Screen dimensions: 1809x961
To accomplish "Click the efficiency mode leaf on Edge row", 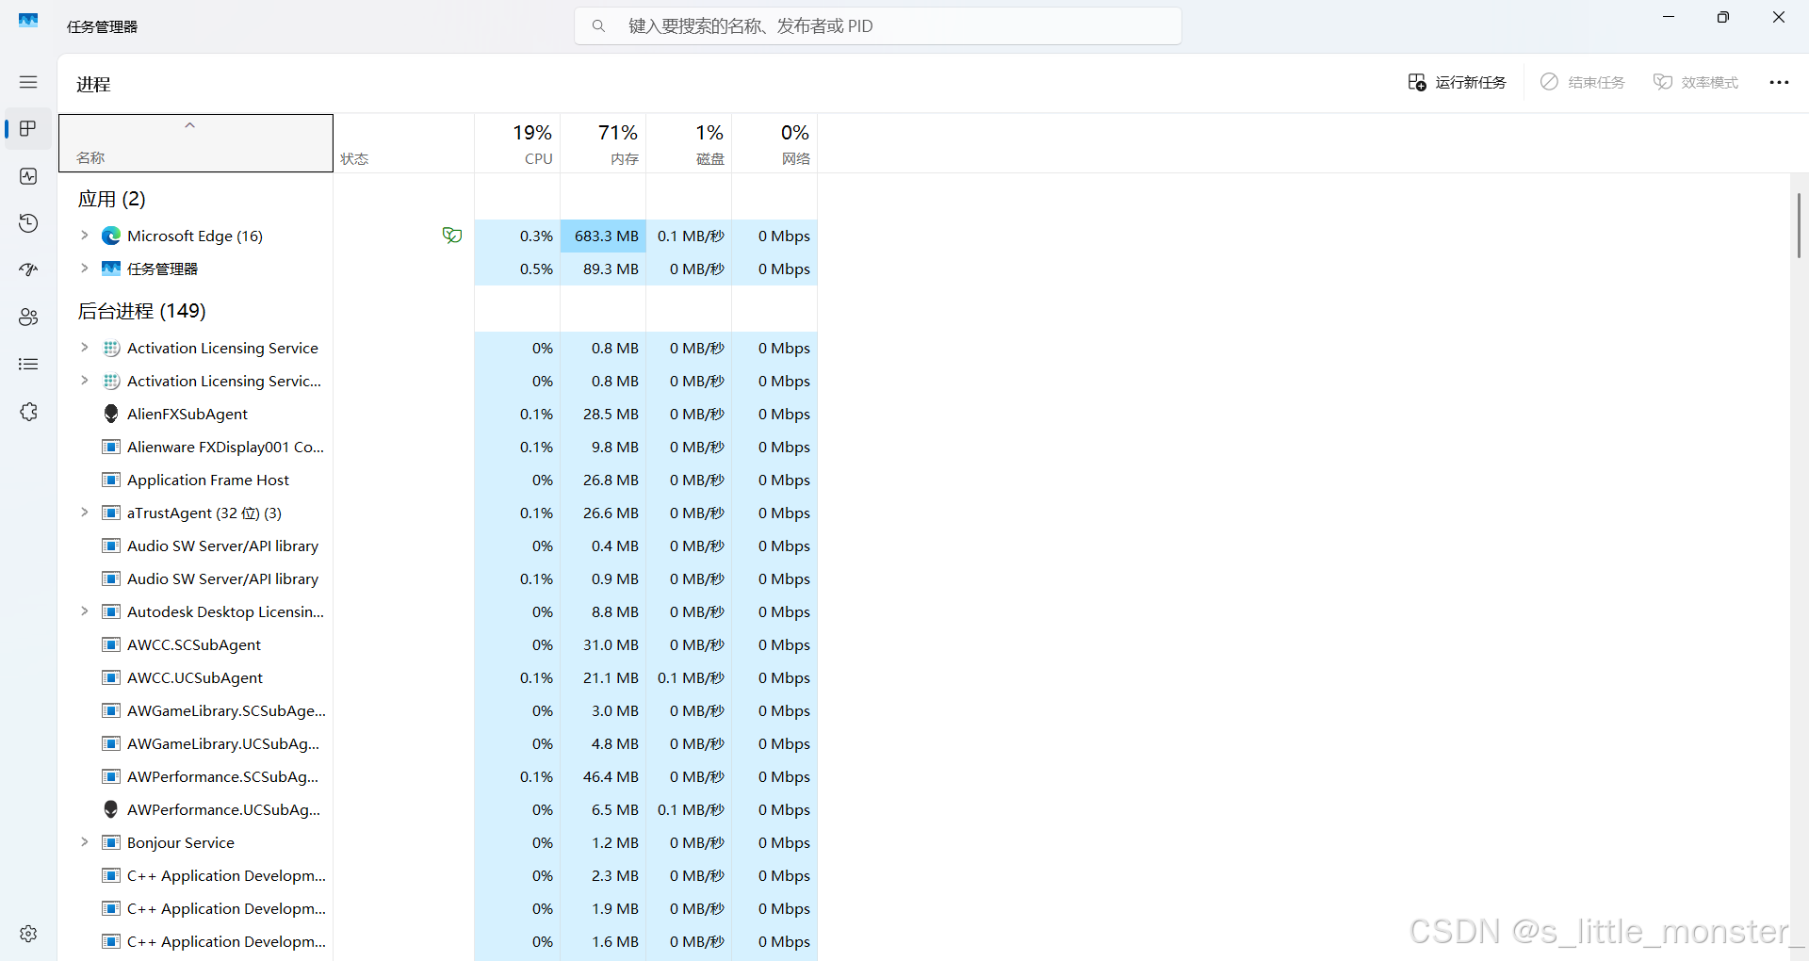I will (452, 236).
